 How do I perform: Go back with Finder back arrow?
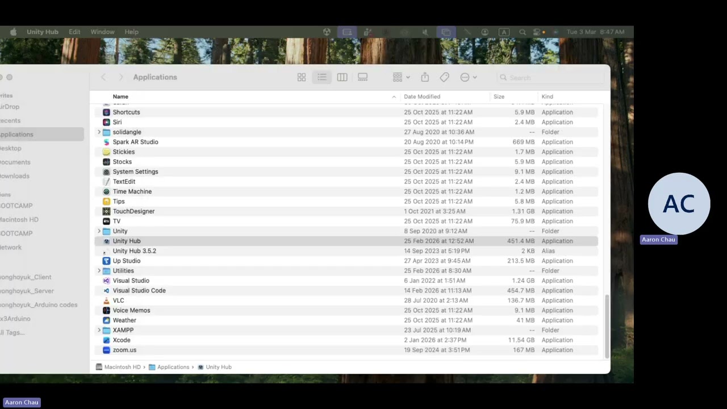tap(103, 77)
